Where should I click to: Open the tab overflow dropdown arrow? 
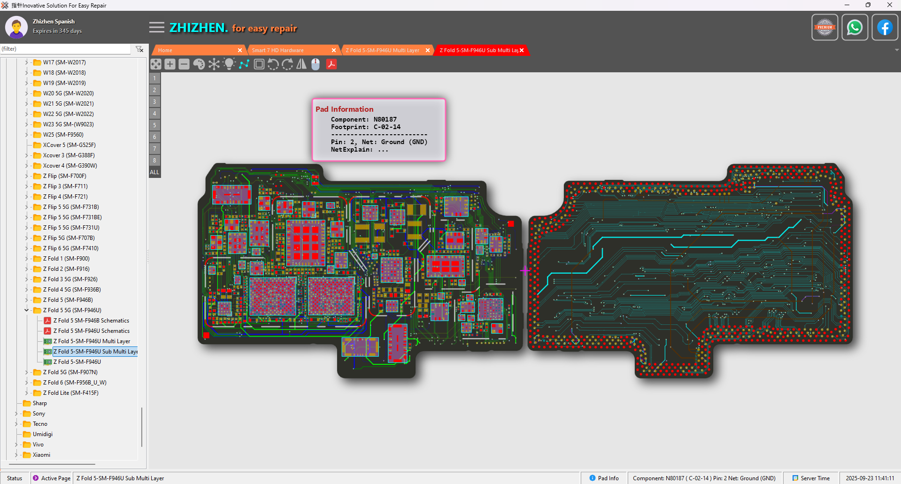897,50
